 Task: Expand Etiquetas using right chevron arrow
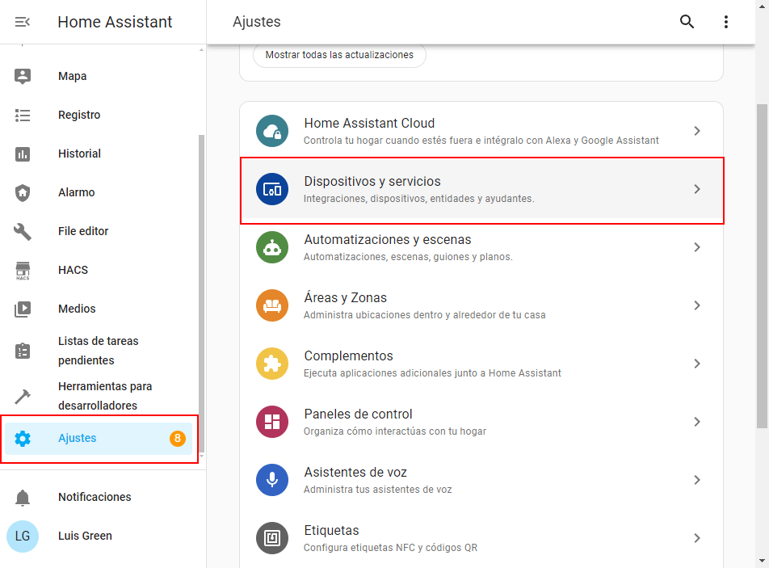click(697, 538)
